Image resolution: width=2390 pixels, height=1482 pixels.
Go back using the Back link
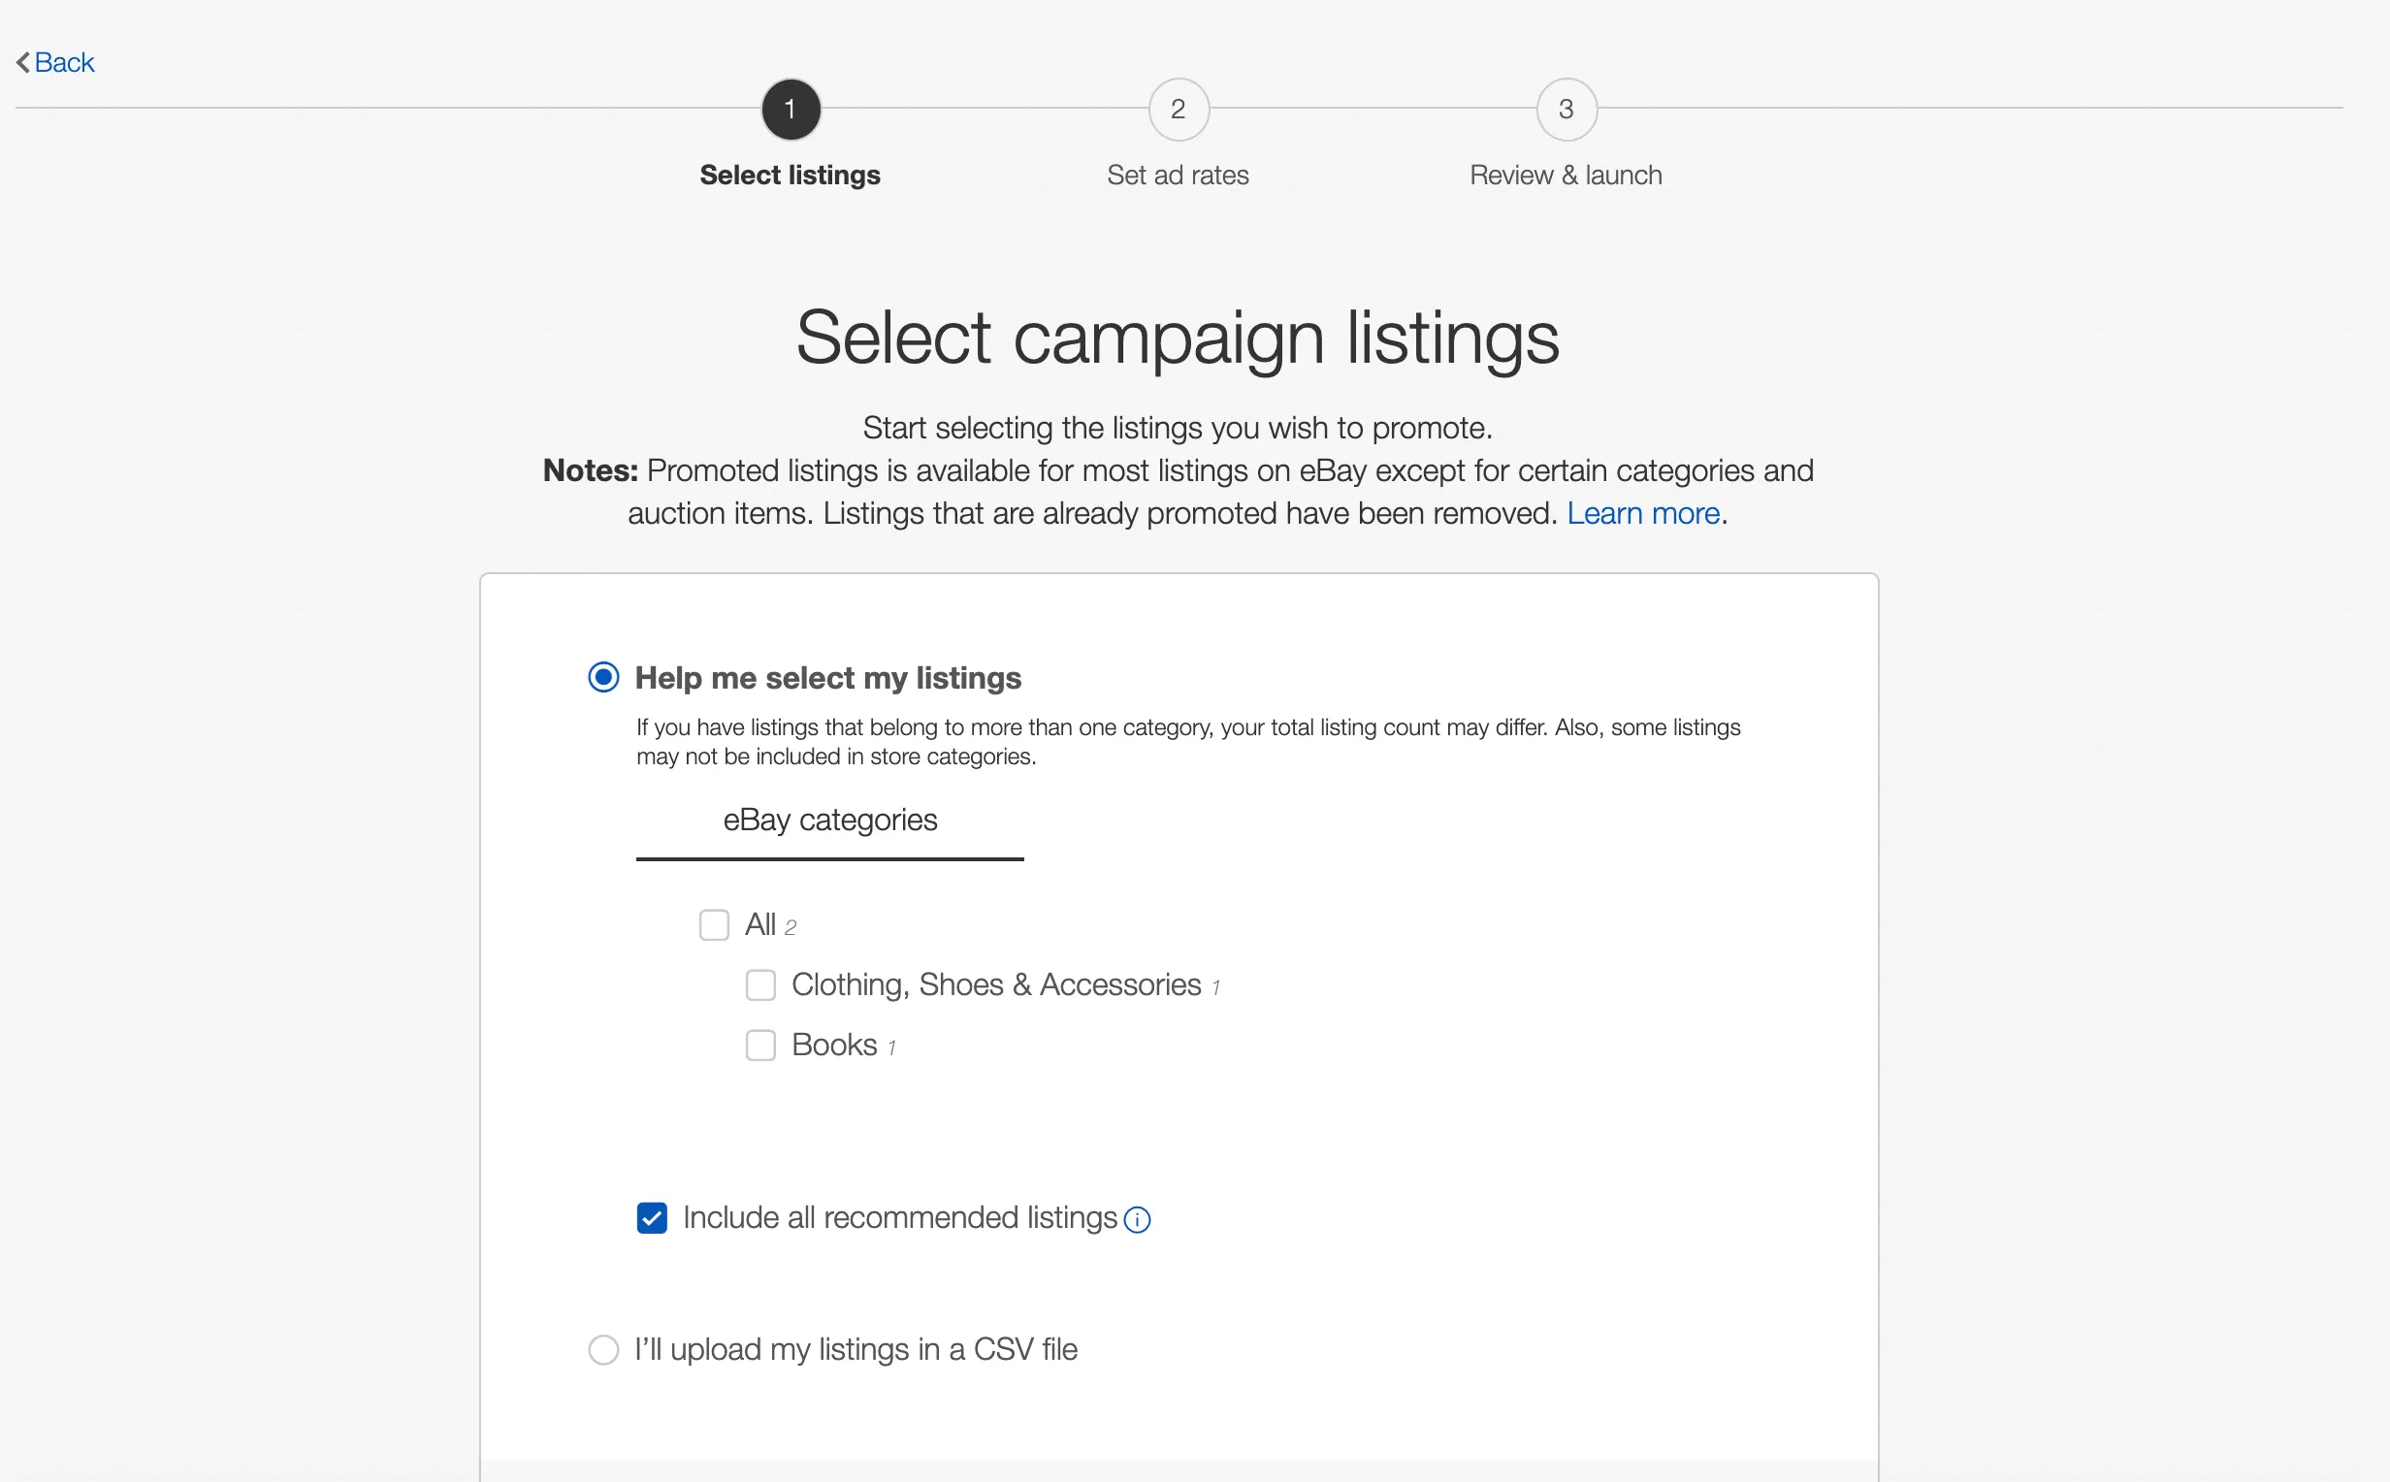(x=65, y=63)
